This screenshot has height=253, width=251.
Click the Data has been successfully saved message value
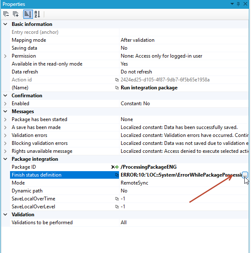coord(179,127)
